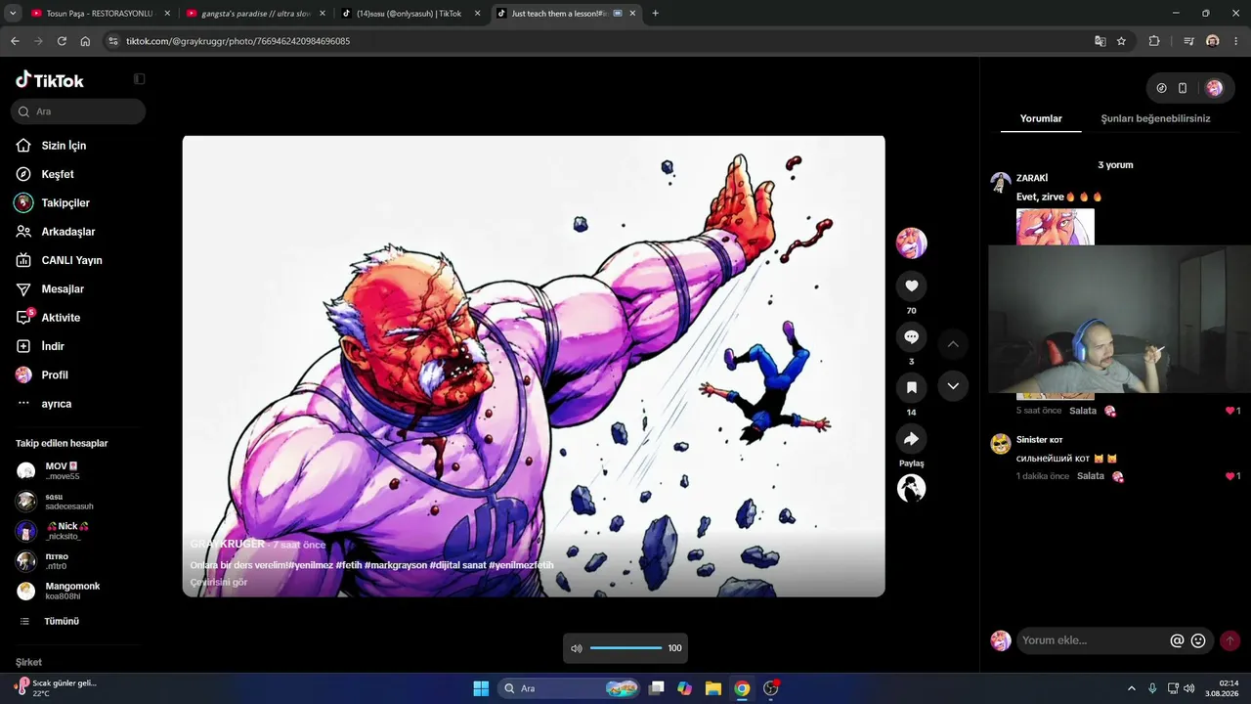Image resolution: width=1251 pixels, height=704 pixels.
Task: Share the post using the Paylaş arrow
Action: pyautogui.click(x=911, y=439)
